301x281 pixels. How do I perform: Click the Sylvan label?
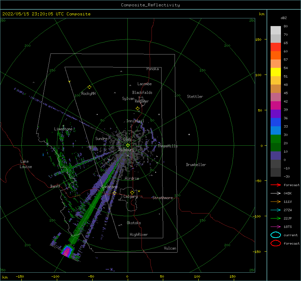(x=128, y=99)
